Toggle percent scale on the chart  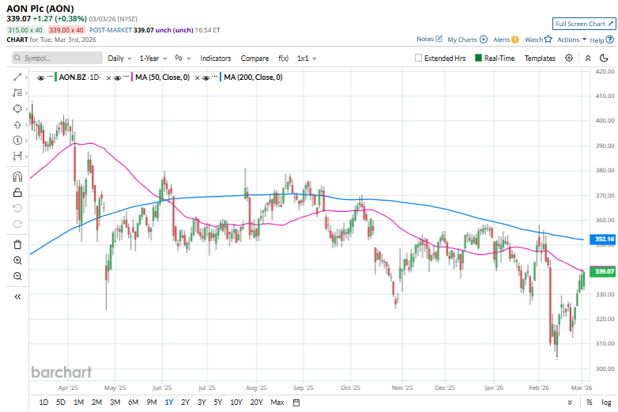pyautogui.click(x=589, y=403)
